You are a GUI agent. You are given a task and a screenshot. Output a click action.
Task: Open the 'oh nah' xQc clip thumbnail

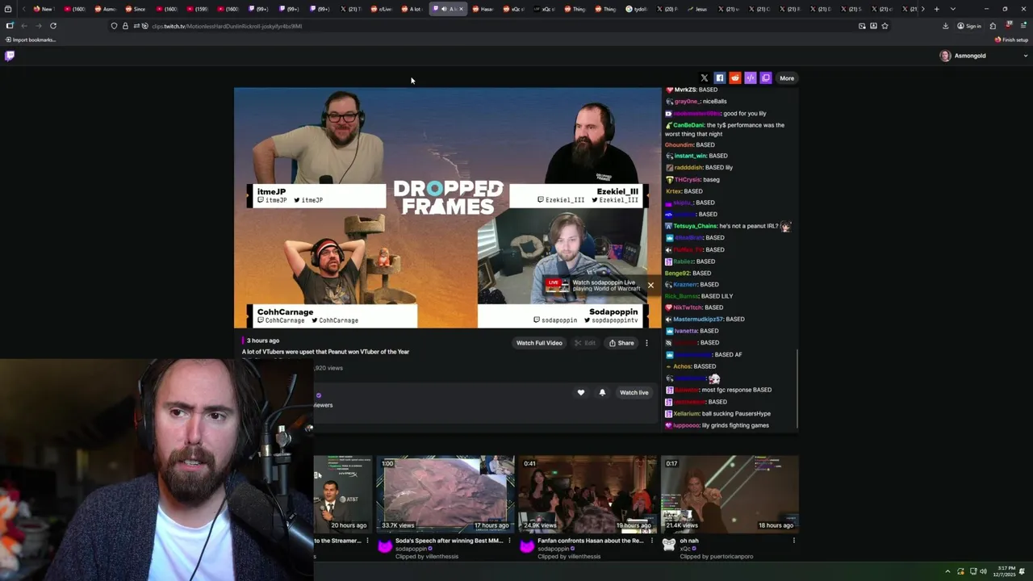[x=730, y=493]
